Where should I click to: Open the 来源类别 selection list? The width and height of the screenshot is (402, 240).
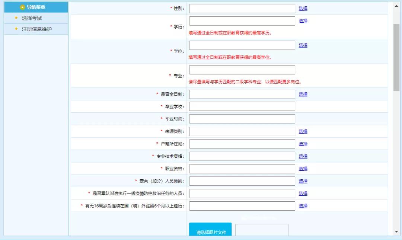click(x=303, y=131)
